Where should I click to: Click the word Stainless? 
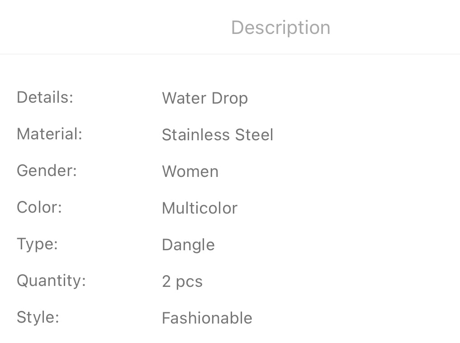tap(195, 135)
